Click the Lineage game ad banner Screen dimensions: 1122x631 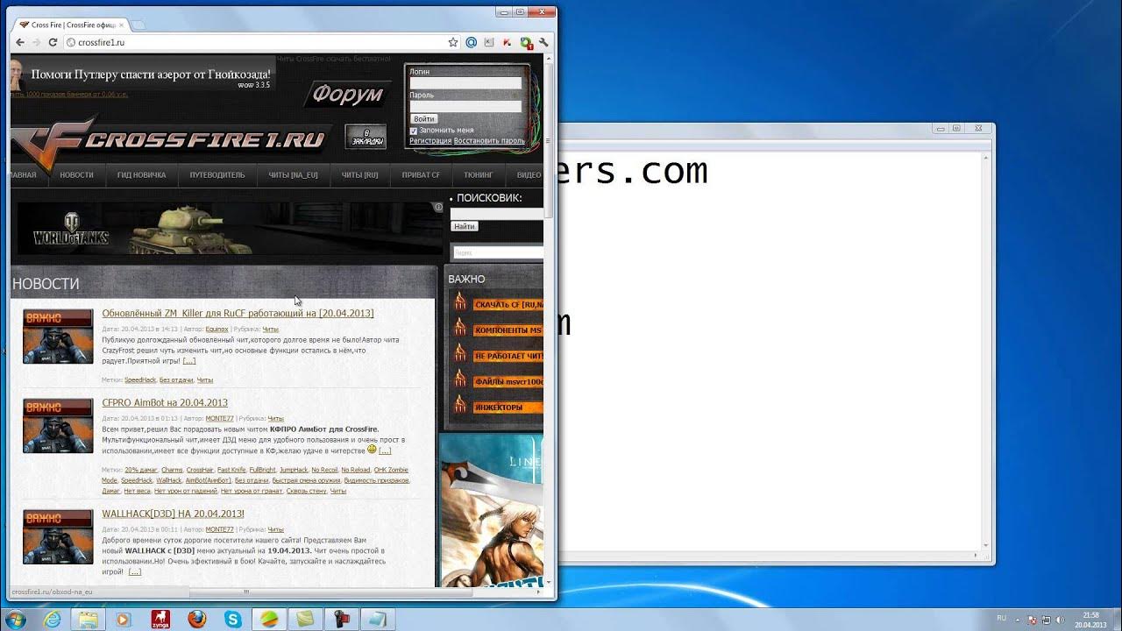(x=492, y=510)
